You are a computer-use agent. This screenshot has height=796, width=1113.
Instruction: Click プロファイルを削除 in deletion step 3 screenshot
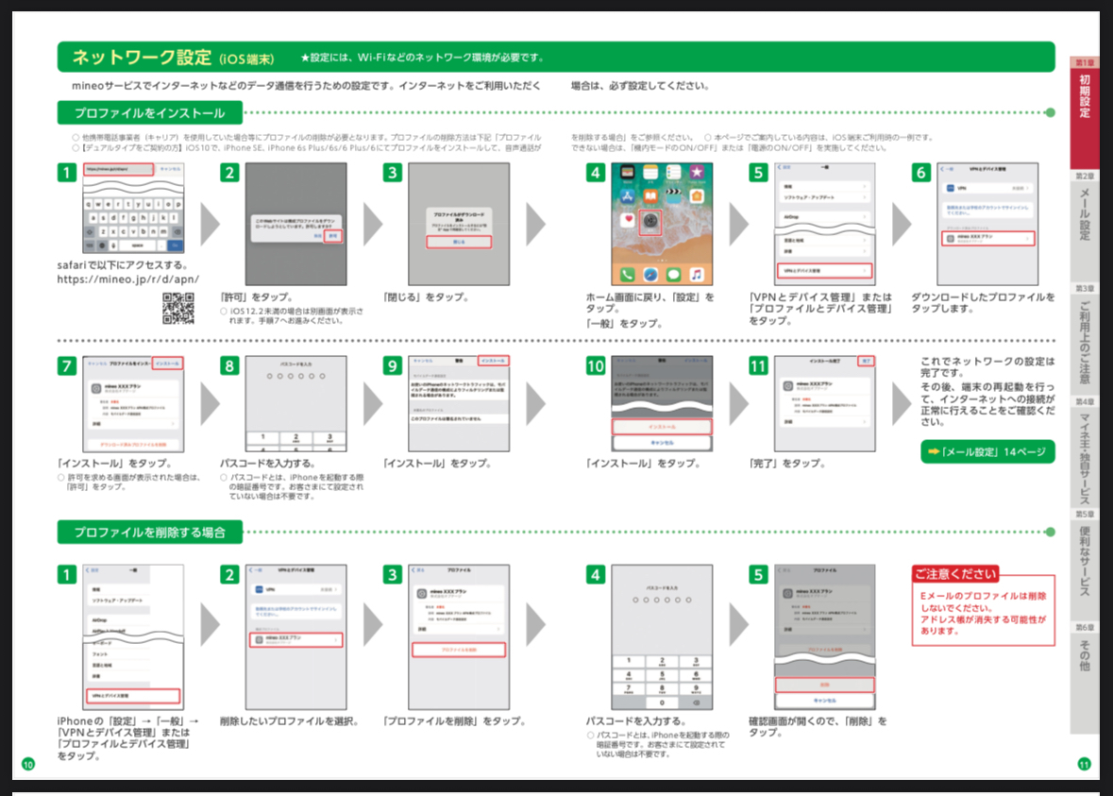click(459, 650)
